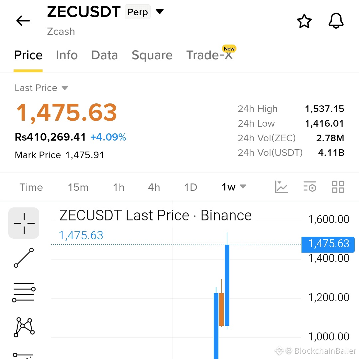Select the 4h timeframe
Screen dimensions: 359x359
pos(154,187)
